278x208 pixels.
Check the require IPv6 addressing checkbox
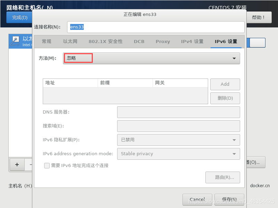coord(47,166)
